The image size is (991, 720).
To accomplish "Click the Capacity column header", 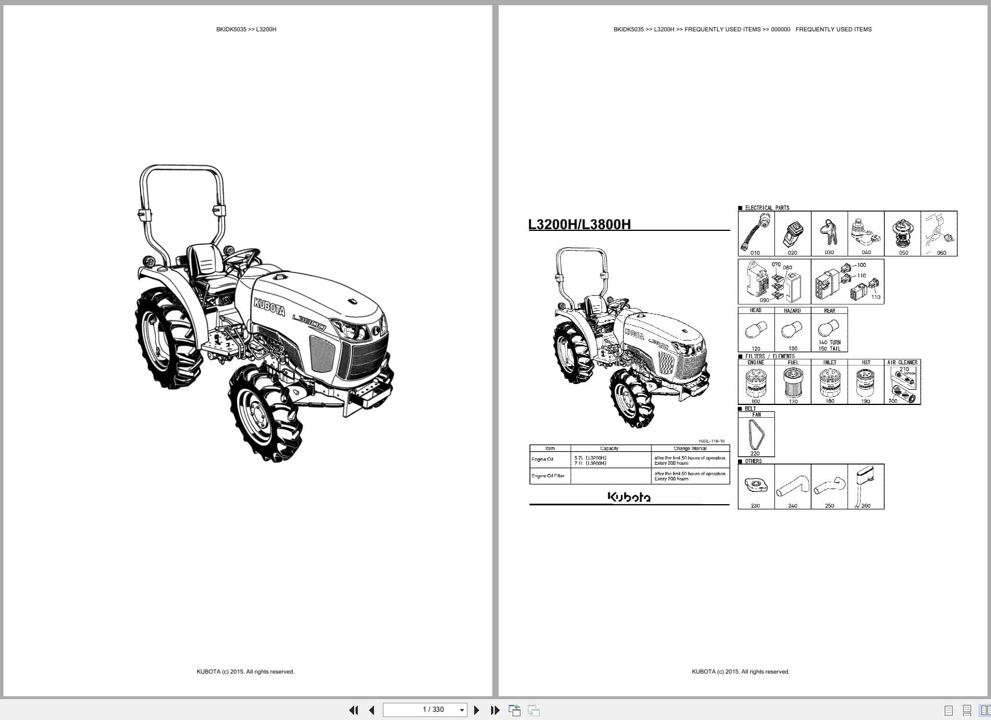I will tap(610, 448).
